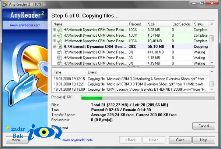Expand the 10,40 MB file entry
This screenshot has width=221, height=149.
coord(54,41)
